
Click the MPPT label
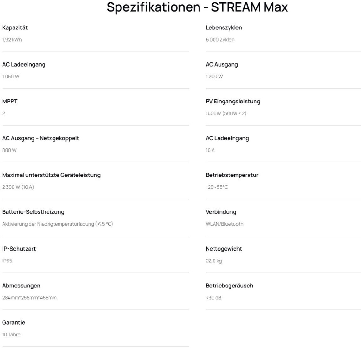tap(10, 101)
